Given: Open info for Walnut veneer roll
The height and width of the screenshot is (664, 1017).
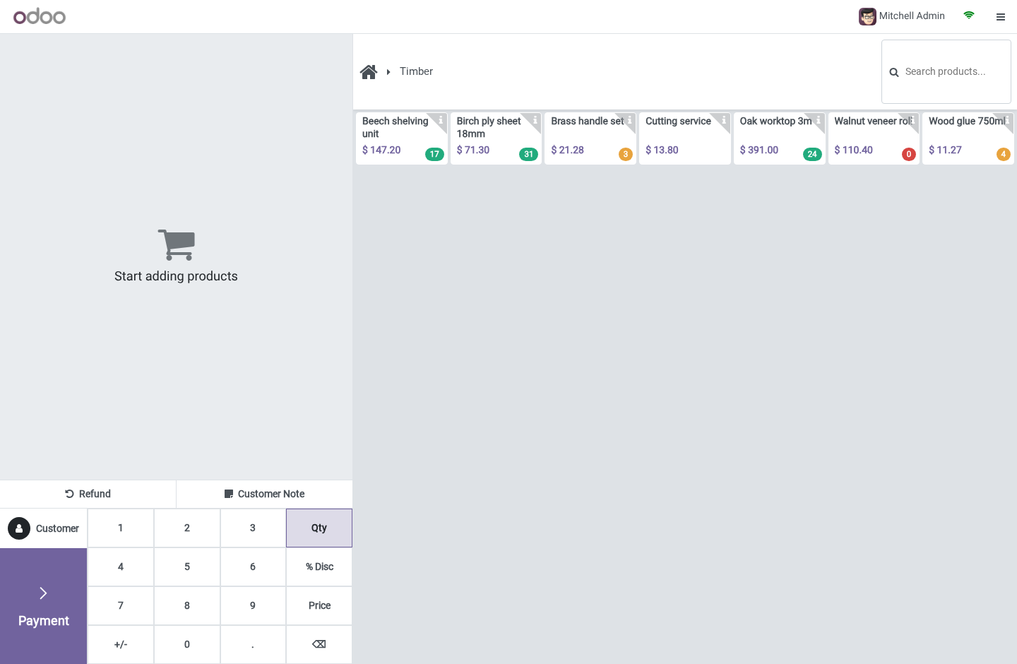Looking at the screenshot, I should pos(913,120).
